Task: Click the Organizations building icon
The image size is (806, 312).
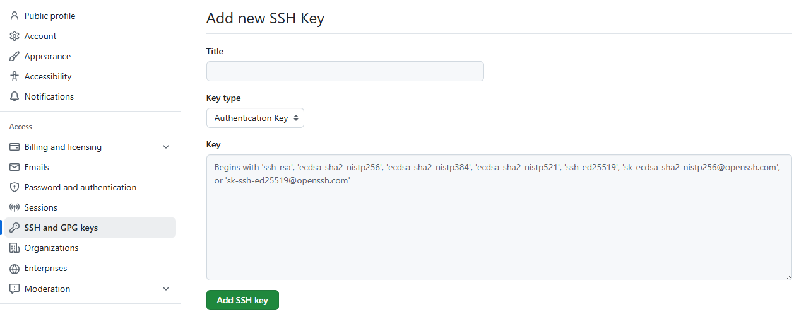Action: pyautogui.click(x=15, y=248)
